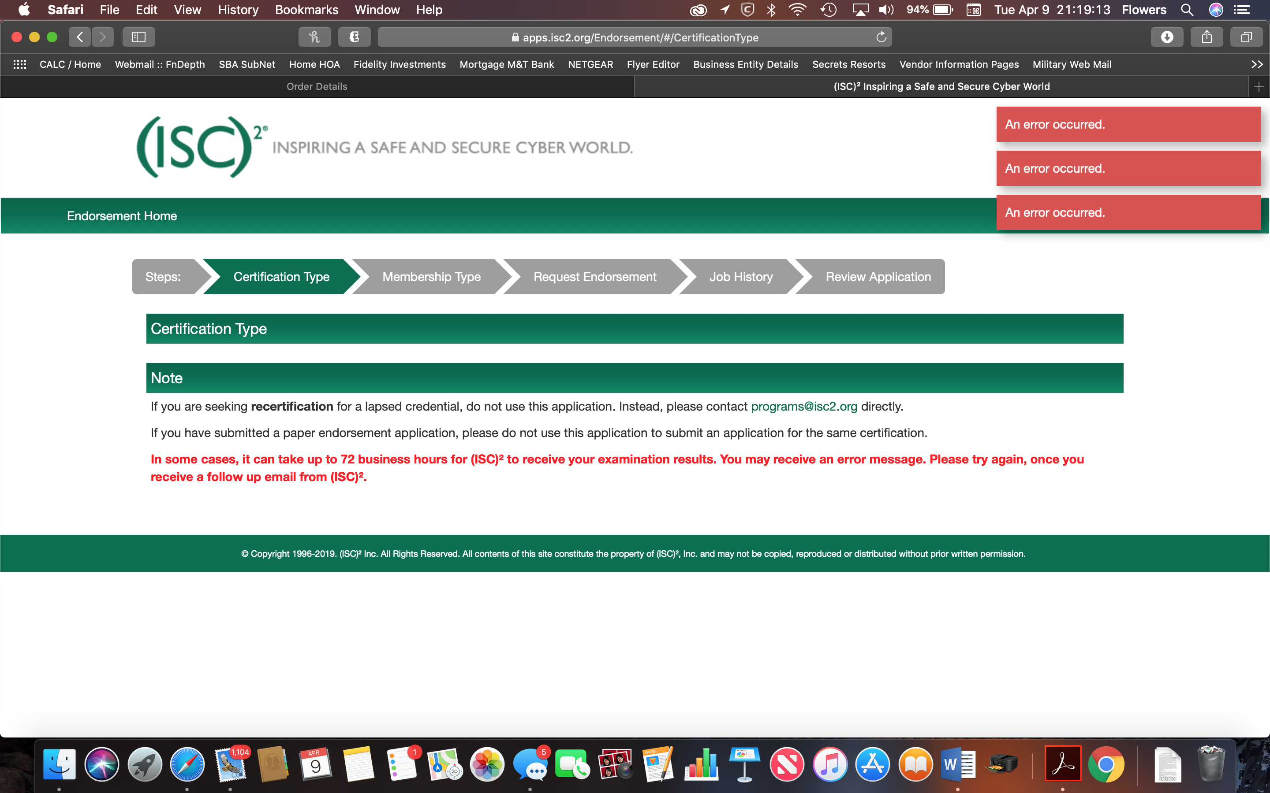Toggle Bluetooth from the menu bar icon
1270x793 pixels.
(771, 9)
